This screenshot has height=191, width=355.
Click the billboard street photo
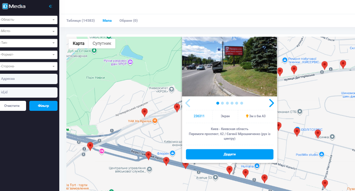(x=229, y=67)
